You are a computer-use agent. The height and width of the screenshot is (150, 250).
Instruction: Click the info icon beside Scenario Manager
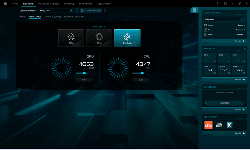105,11
